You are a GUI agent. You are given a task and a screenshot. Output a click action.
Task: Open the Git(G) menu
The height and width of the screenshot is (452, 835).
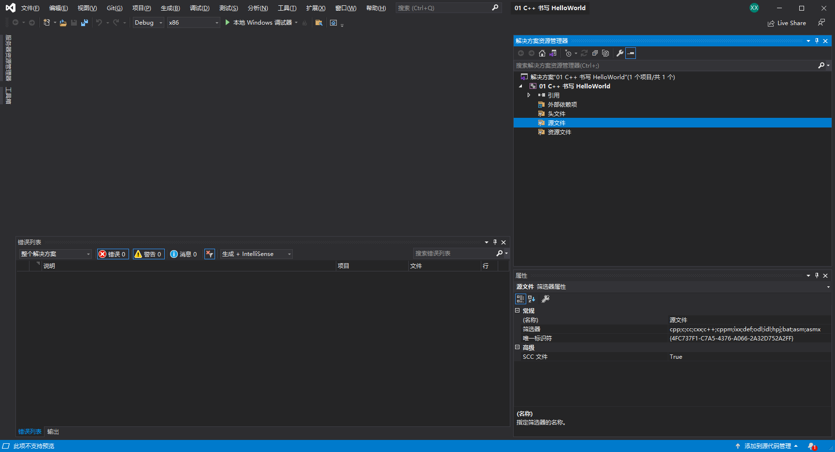pos(115,8)
